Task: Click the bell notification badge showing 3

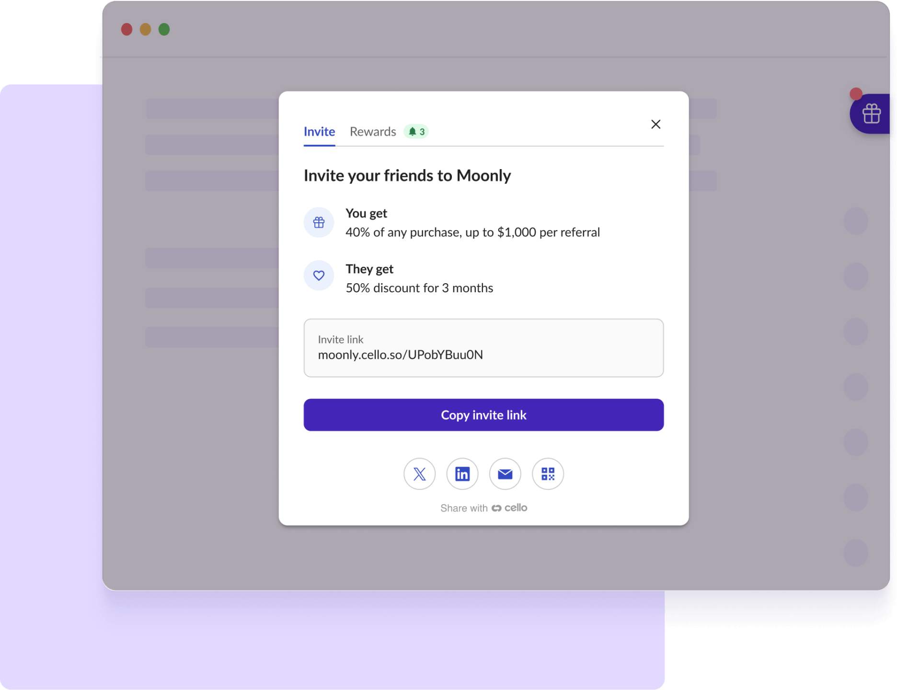Action: click(x=416, y=132)
